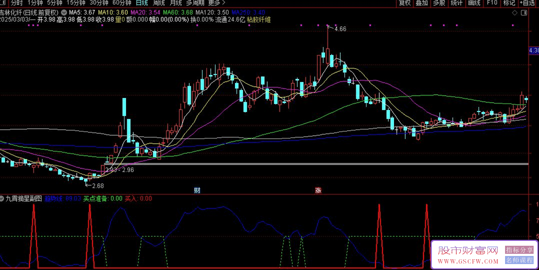The height and width of the screenshot is (270, 539).
Task: Open the 多股 multi-stock view
Action: 439,3
